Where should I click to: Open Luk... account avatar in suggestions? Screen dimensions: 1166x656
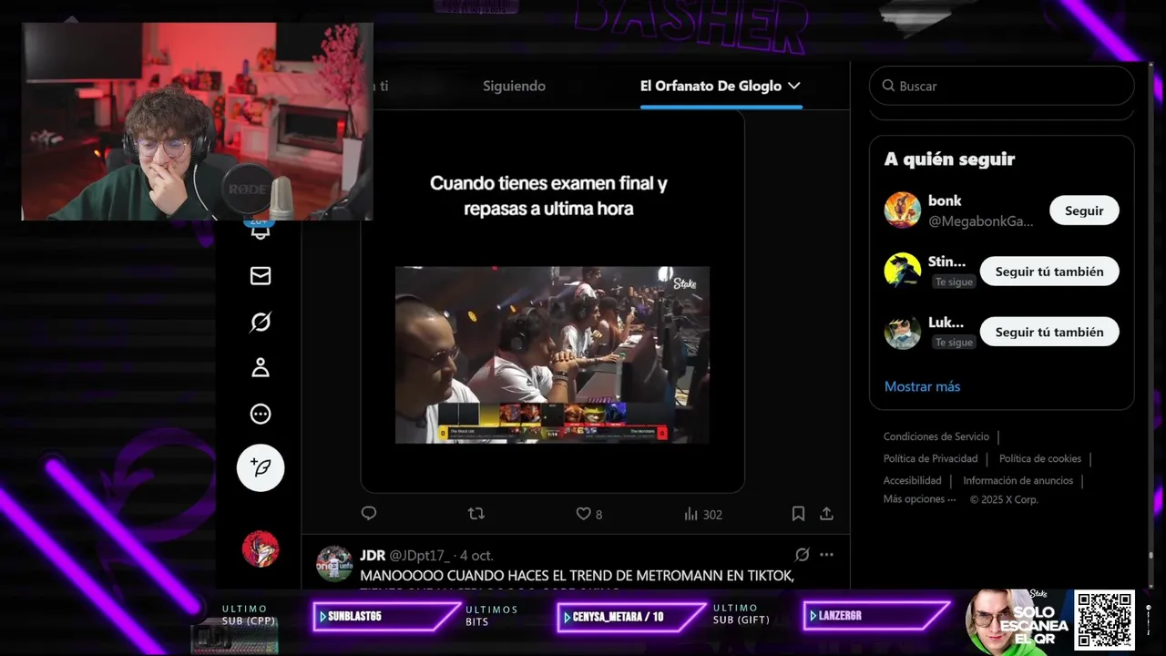(x=902, y=332)
